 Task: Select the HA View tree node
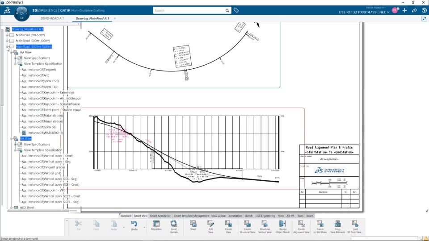26,53
